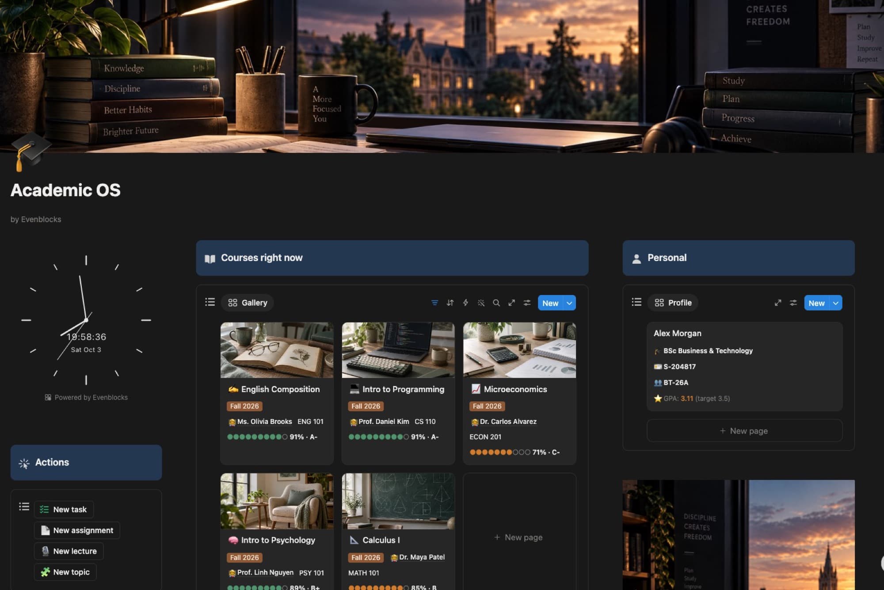Screen dimensions: 884x590
Task: Click the sparkle AI icon in Courses toolbar
Action: (481, 303)
